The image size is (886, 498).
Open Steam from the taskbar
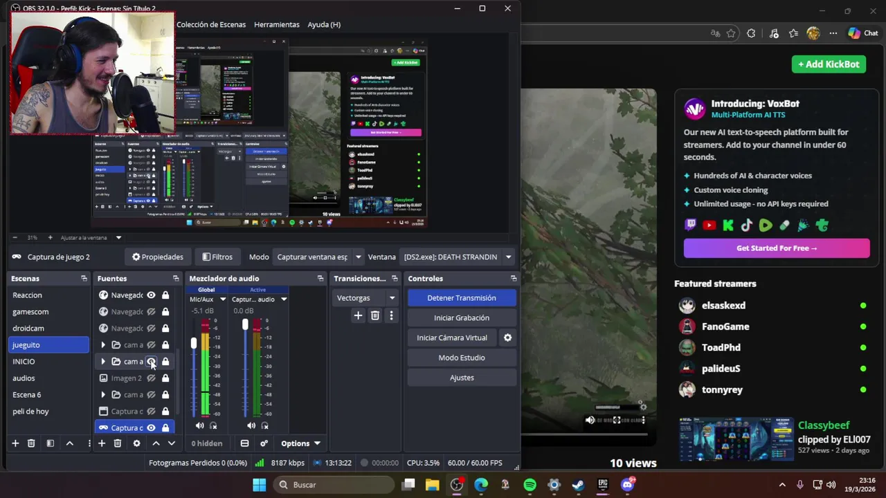pos(578,485)
